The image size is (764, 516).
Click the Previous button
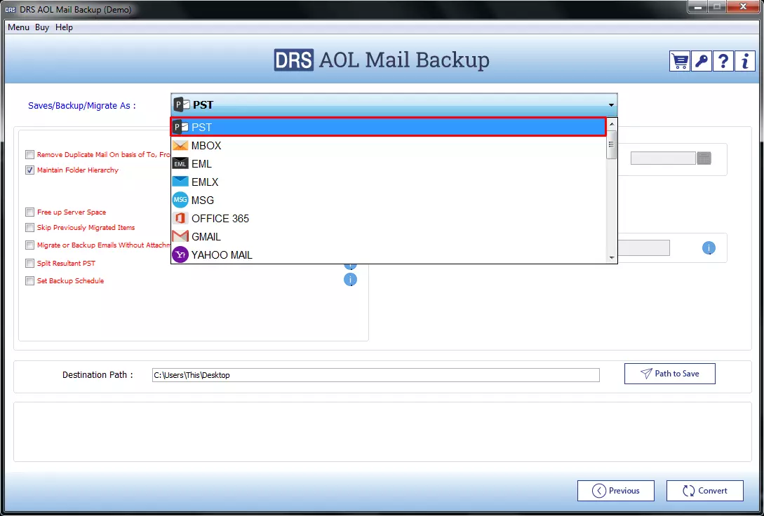(x=616, y=491)
